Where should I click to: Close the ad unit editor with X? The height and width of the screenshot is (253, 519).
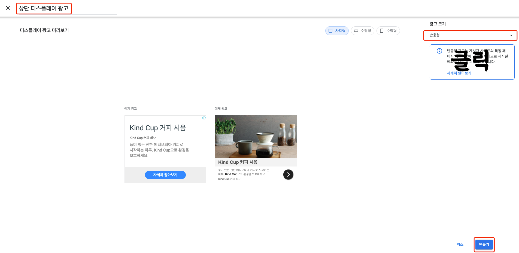point(8,8)
